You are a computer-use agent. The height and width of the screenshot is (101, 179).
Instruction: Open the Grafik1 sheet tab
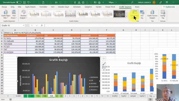pos(18,96)
